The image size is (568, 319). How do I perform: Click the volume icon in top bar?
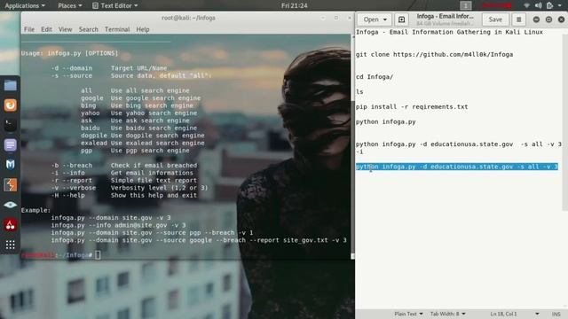coord(539,5)
